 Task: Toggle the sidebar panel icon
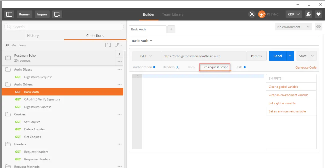pyautogui.click(x=9, y=14)
